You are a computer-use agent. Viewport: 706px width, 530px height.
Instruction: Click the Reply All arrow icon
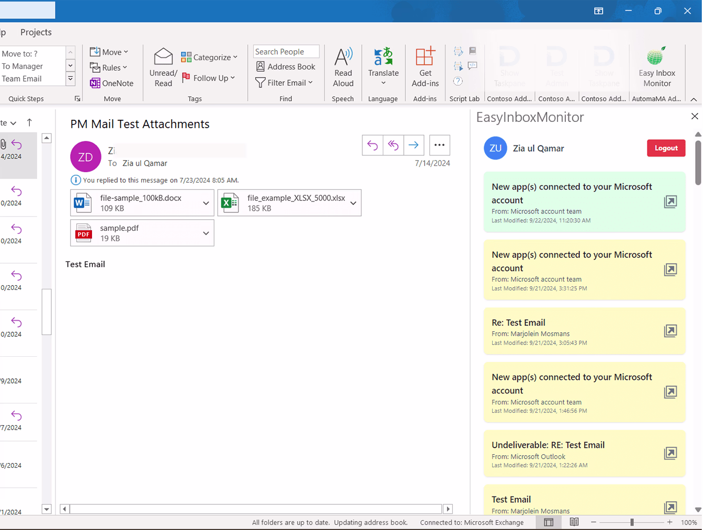click(x=393, y=145)
